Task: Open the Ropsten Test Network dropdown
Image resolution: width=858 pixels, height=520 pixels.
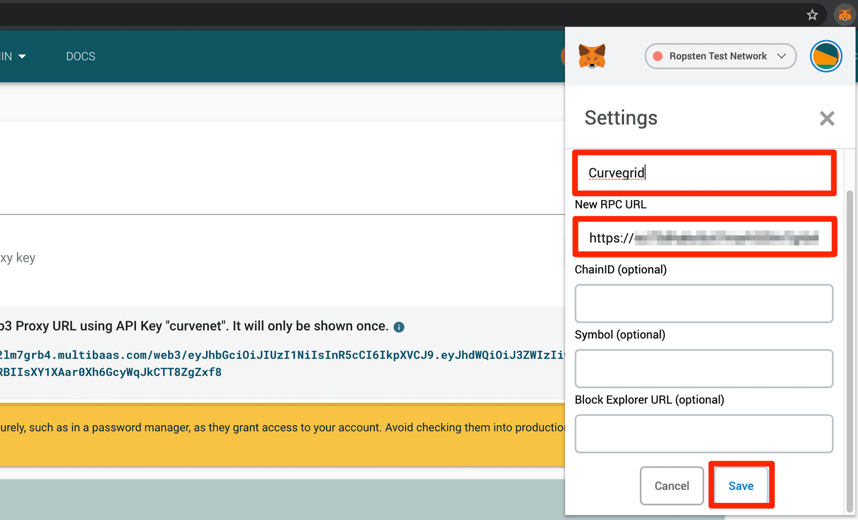Action: (x=720, y=56)
